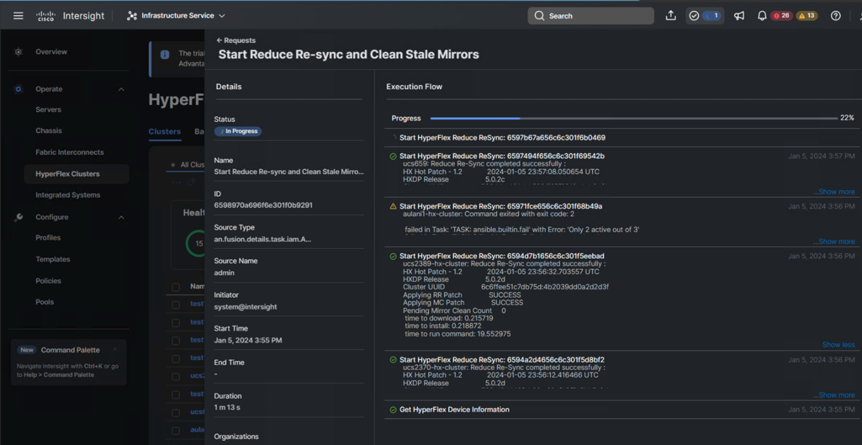The width and height of the screenshot is (862, 445).
Task: Select the All Clusters filter tab
Action: coord(187,165)
